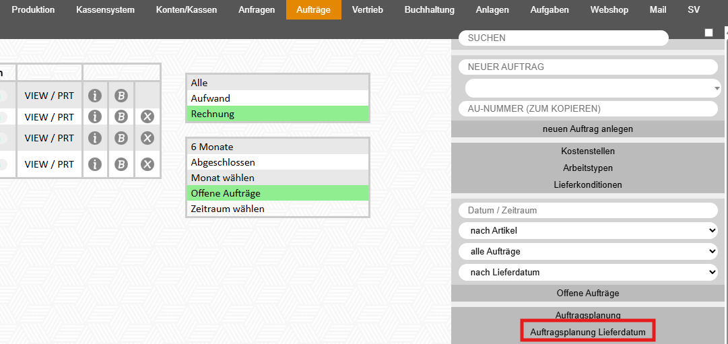The width and height of the screenshot is (728, 344).
Task: Click the B icon in the fourth table row
Action: (x=121, y=164)
